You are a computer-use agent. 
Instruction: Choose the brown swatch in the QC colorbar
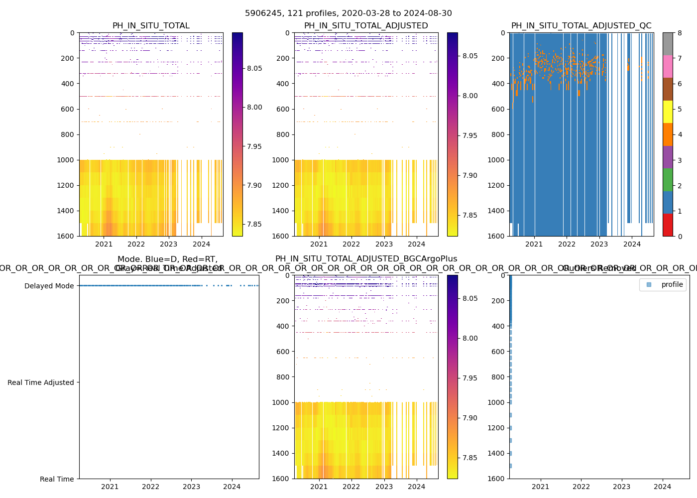(668, 89)
